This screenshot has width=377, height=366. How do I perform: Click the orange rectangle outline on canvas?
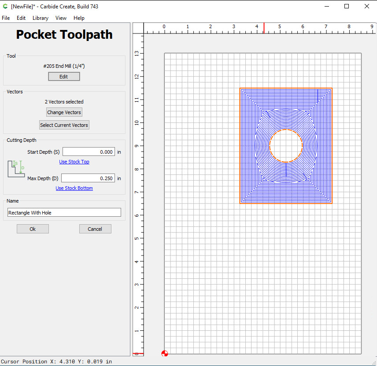(x=240, y=145)
